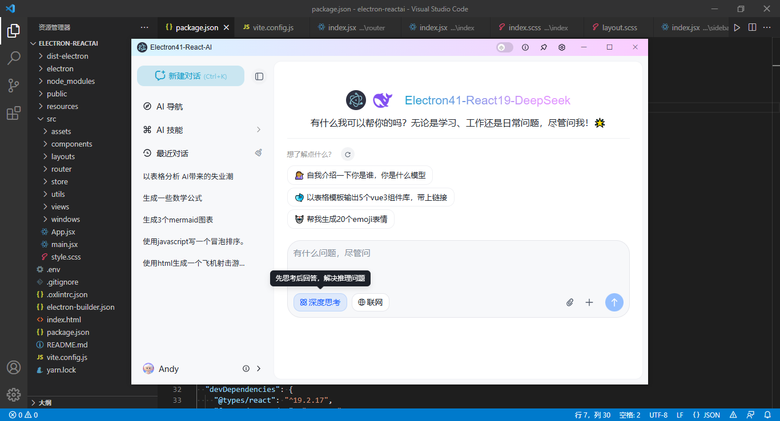Click the info icon beside Andy
The height and width of the screenshot is (421, 780).
pos(246,369)
